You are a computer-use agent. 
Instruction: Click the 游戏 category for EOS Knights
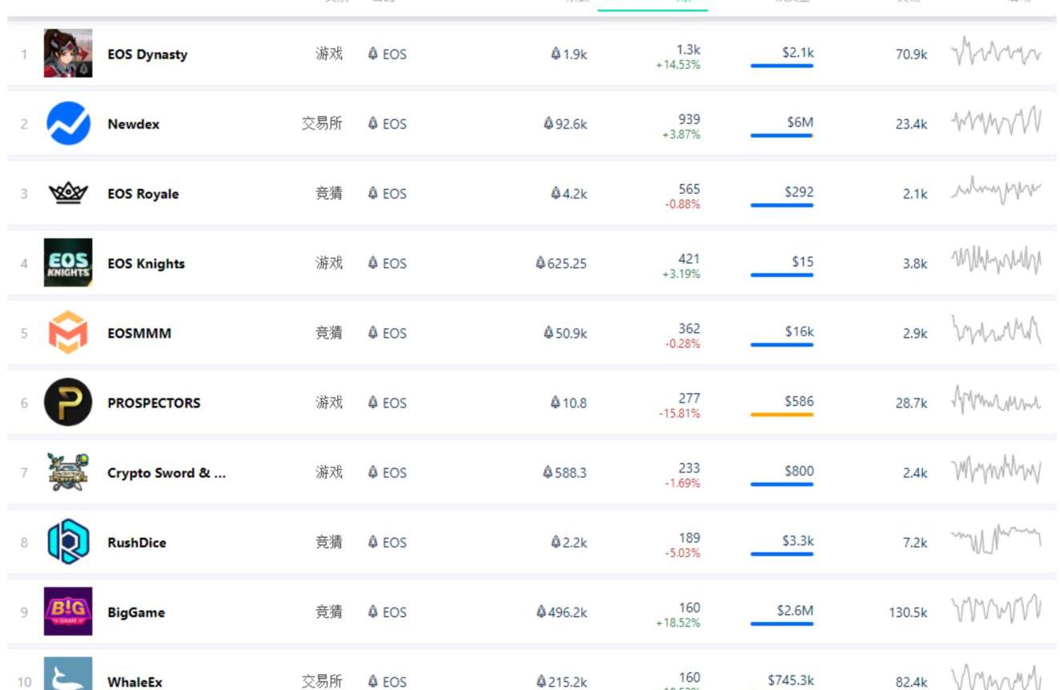[329, 263]
